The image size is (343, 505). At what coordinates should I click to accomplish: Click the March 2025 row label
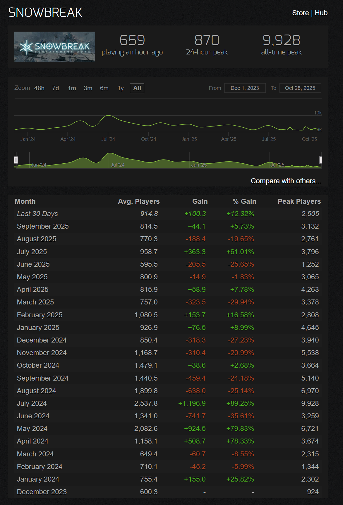35,302
